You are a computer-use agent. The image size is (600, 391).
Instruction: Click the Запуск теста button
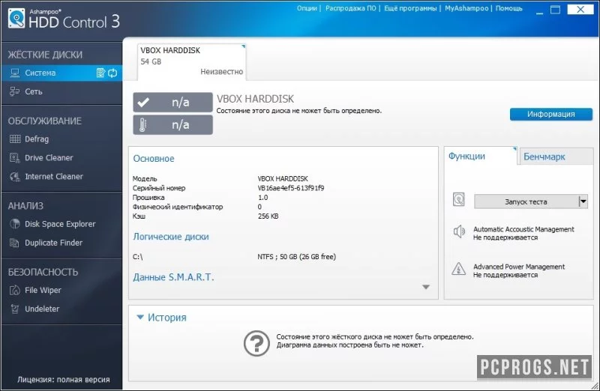tap(526, 201)
